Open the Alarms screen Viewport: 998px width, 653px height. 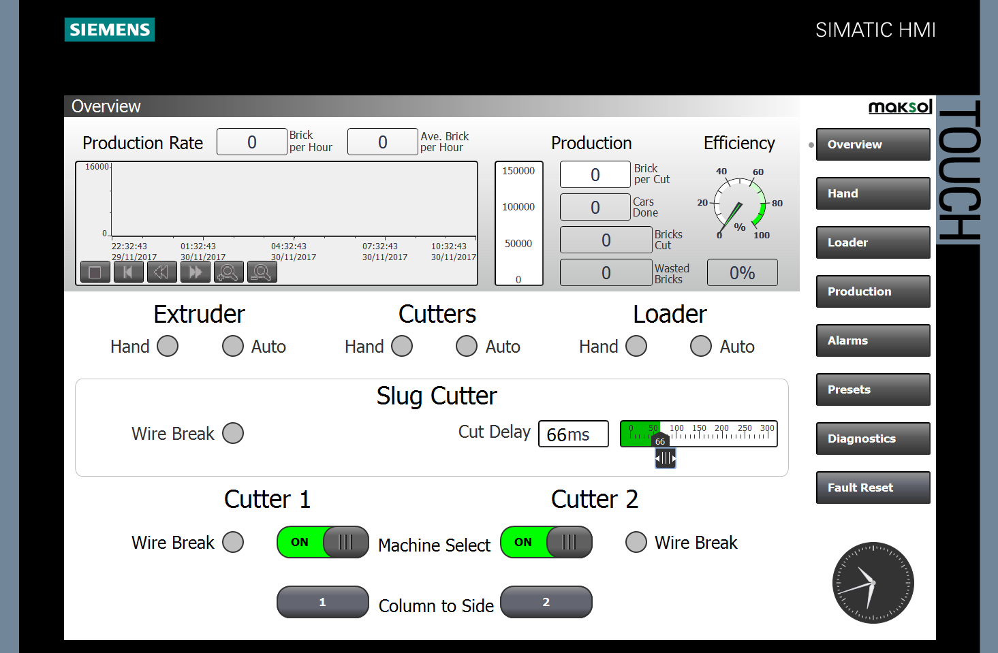tap(873, 340)
